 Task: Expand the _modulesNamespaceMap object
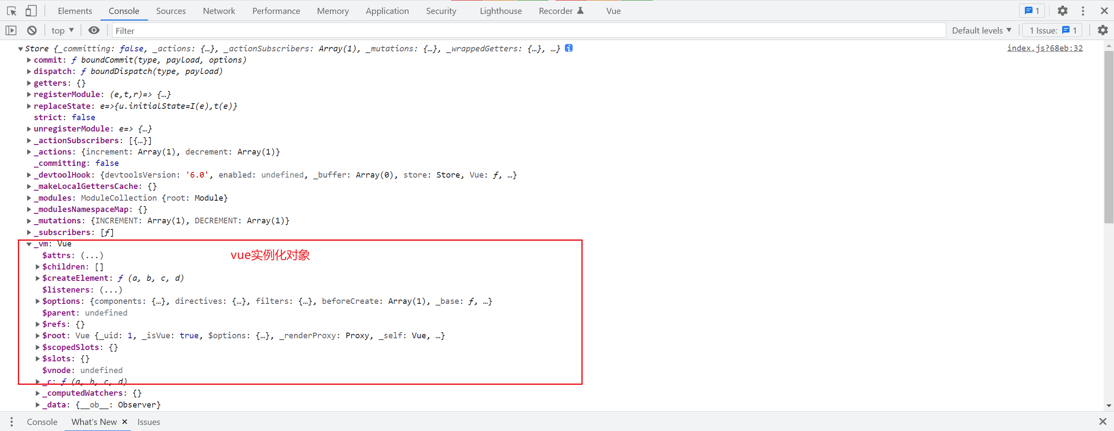(x=29, y=209)
